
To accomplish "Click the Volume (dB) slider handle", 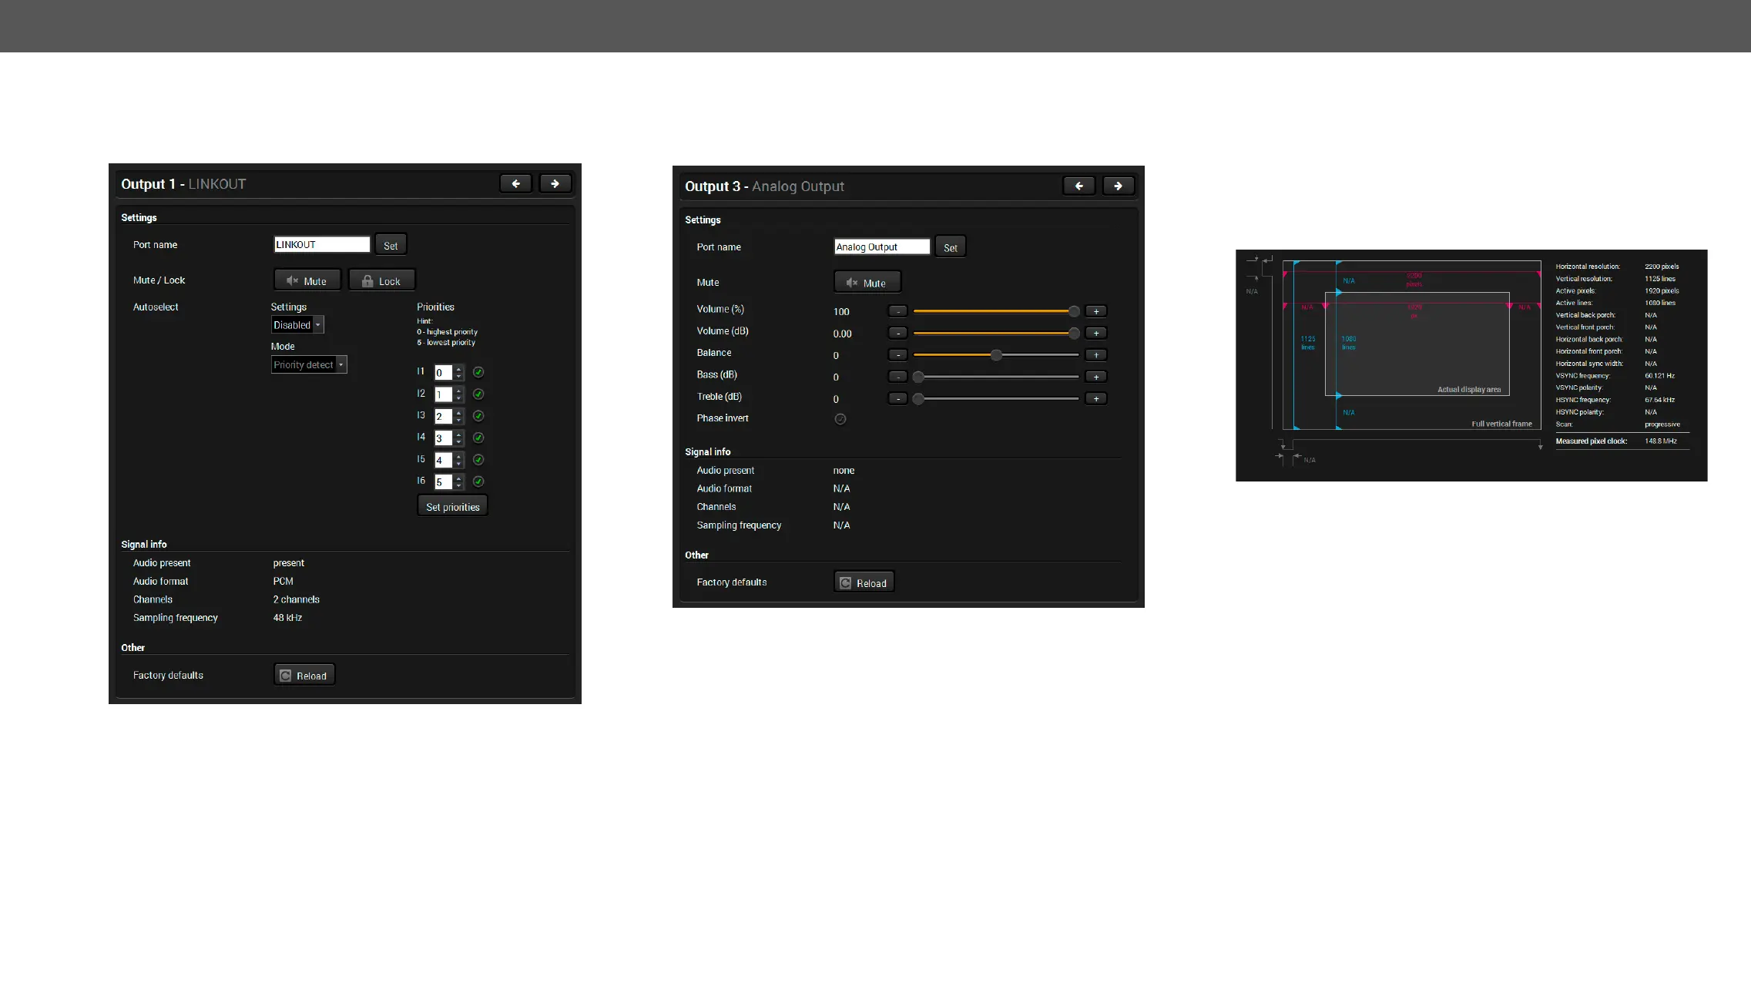I will point(1074,333).
